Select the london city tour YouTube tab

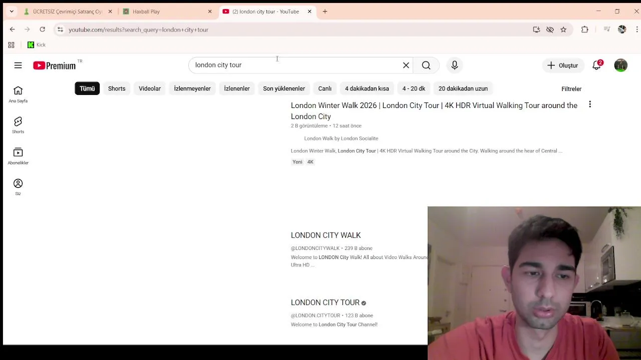267,11
